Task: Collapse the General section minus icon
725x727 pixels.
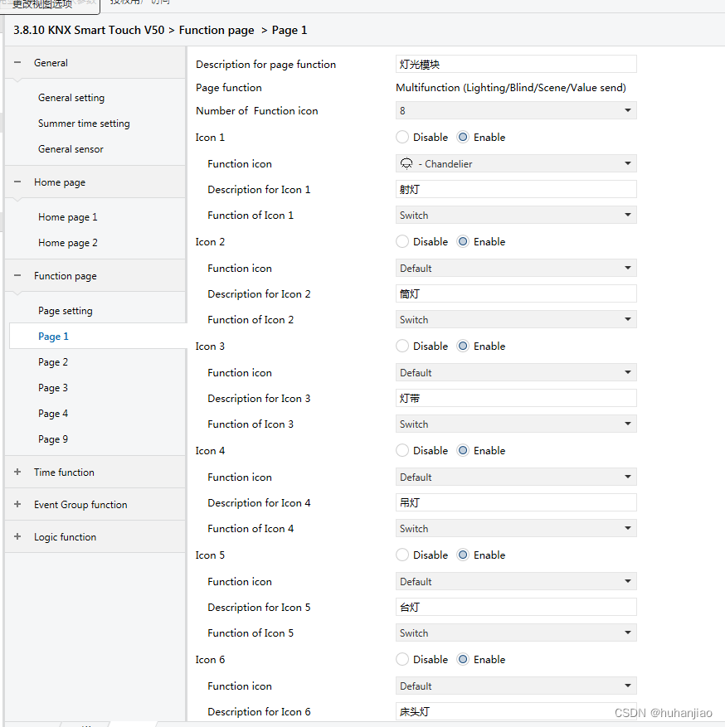Action: pos(17,63)
